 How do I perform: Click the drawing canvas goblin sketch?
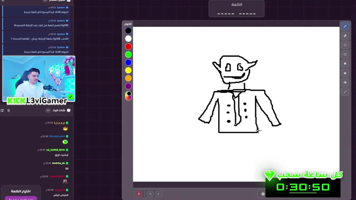click(240, 94)
